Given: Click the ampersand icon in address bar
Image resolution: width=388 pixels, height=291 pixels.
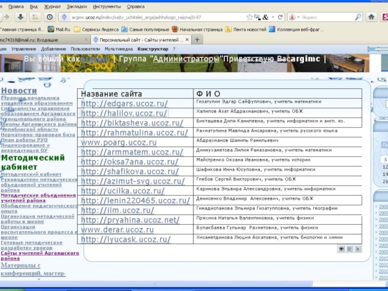Looking at the screenshot, I should [x=265, y=17].
